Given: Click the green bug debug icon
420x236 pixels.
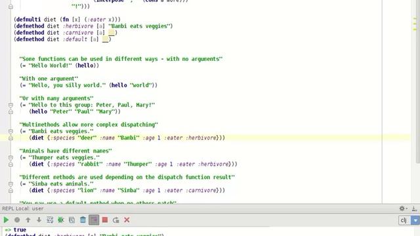Looking at the screenshot, I should pos(61,220).
